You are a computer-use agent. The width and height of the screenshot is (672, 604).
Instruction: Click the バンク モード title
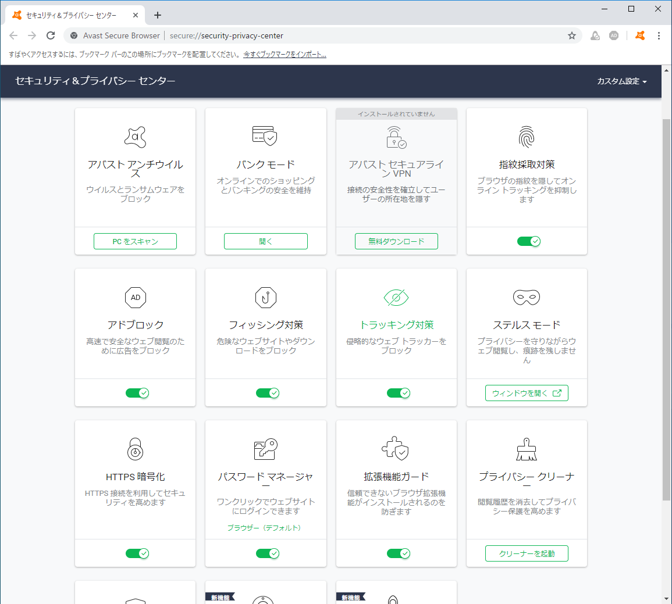click(266, 165)
